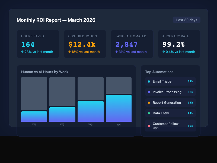Click the W3 gray human hours bar
The width and height of the screenshot is (217, 163).
coord(91,89)
